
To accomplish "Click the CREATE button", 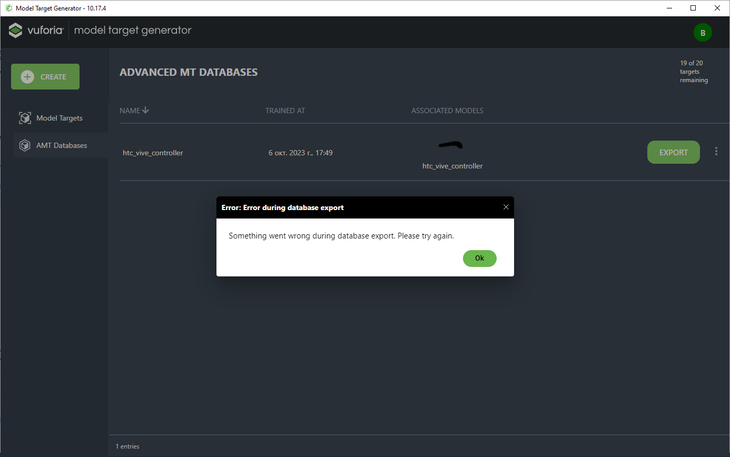I will click(x=45, y=76).
